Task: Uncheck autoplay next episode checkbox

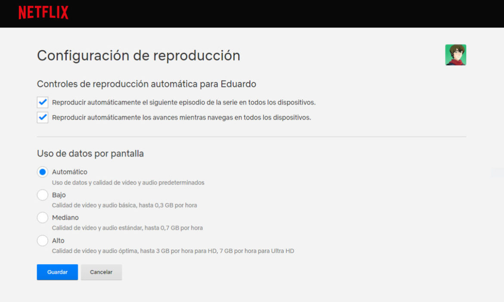Action: tap(43, 102)
